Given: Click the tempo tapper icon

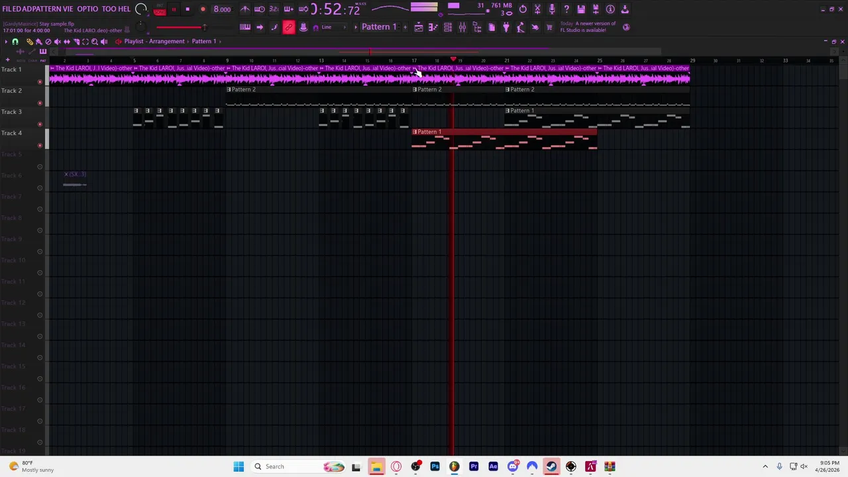Looking at the screenshot, I should pyautogui.click(x=521, y=27).
